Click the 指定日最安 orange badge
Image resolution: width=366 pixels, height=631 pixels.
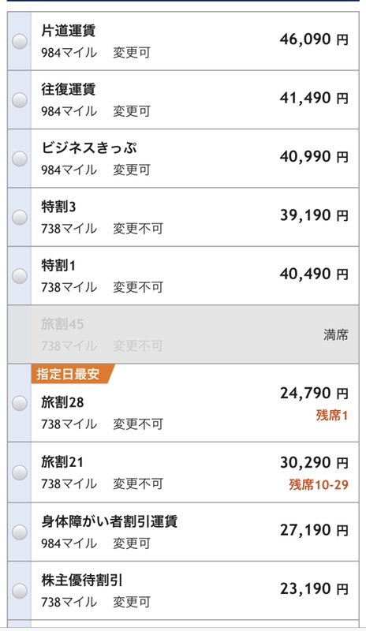(x=72, y=374)
